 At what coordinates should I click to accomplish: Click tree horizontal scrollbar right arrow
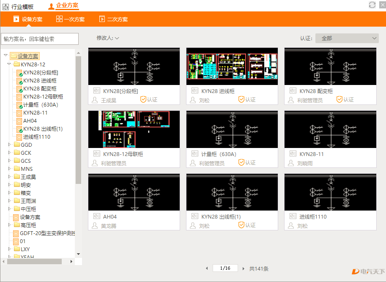pyautogui.click(x=71, y=262)
